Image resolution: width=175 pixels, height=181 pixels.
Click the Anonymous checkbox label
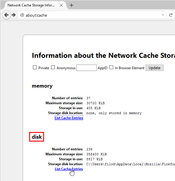(x=66, y=68)
